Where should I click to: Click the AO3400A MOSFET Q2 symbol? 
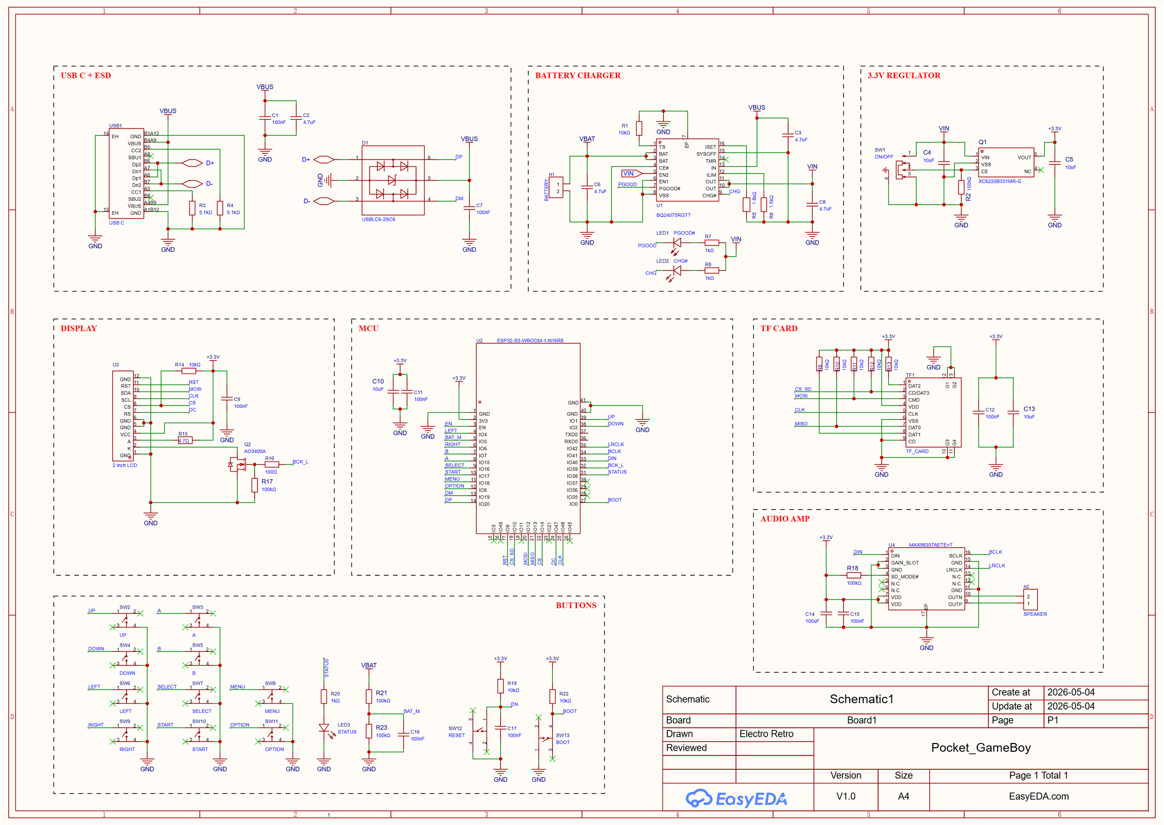tap(238, 464)
